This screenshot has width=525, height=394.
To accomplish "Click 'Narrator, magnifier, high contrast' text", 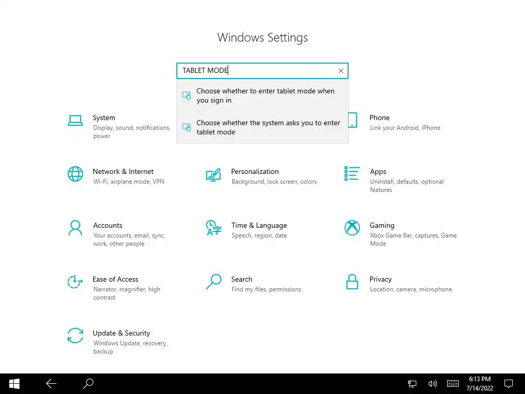I will pyautogui.click(x=127, y=293).
